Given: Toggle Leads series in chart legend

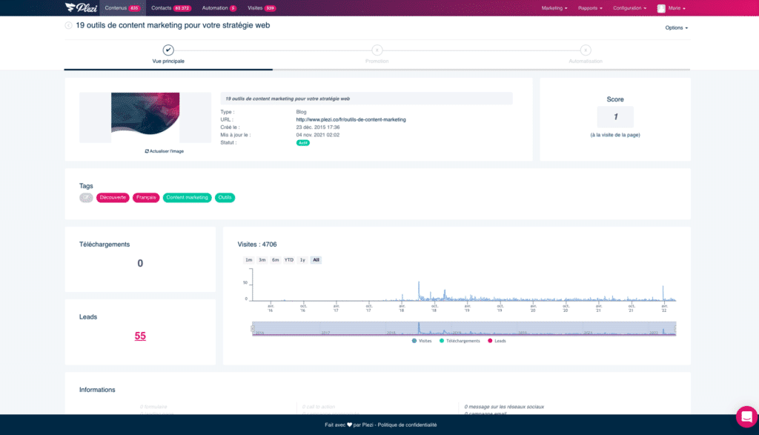Looking at the screenshot, I should click(x=497, y=341).
